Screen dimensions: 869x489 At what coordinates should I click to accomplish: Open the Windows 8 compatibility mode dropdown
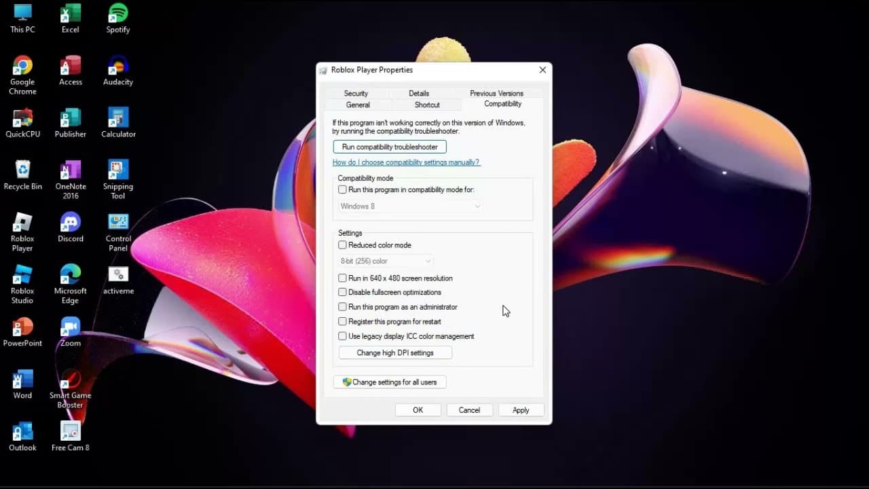coord(410,206)
